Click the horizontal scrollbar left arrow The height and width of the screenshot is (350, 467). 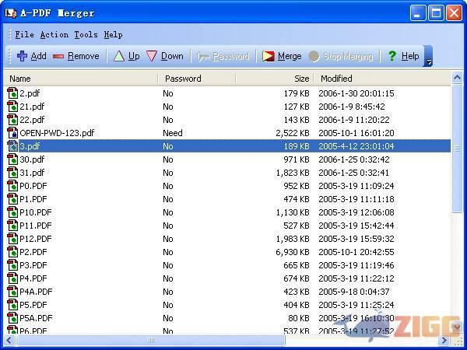coord(9,340)
